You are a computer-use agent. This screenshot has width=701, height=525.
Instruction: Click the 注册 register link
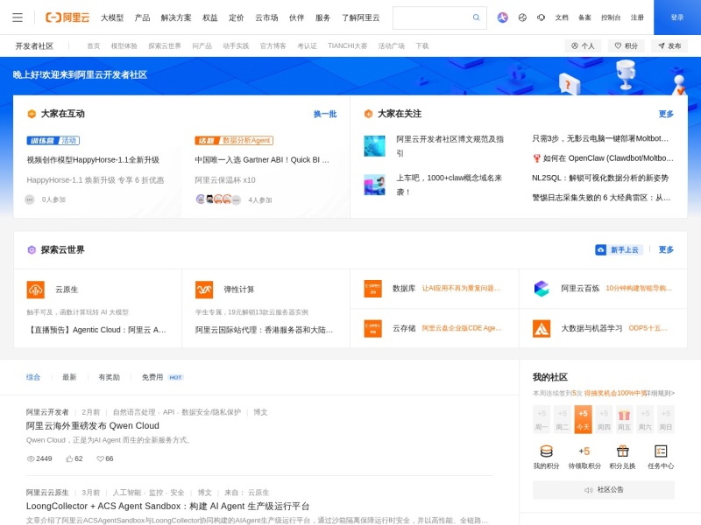pyautogui.click(x=637, y=17)
